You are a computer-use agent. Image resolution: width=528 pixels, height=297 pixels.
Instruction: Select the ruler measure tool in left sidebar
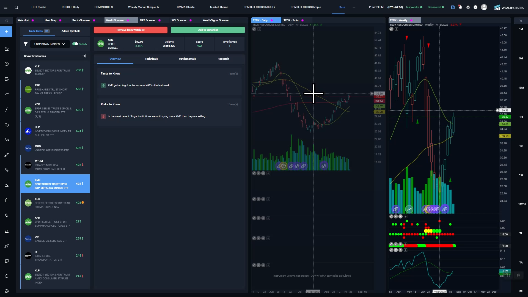click(x=7, y=170)
